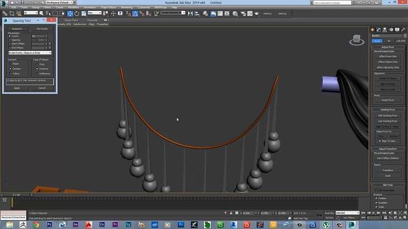This screenshot has height=229, width=408.
Task: Activate the Select Object tool
Action: coord(41,13)
